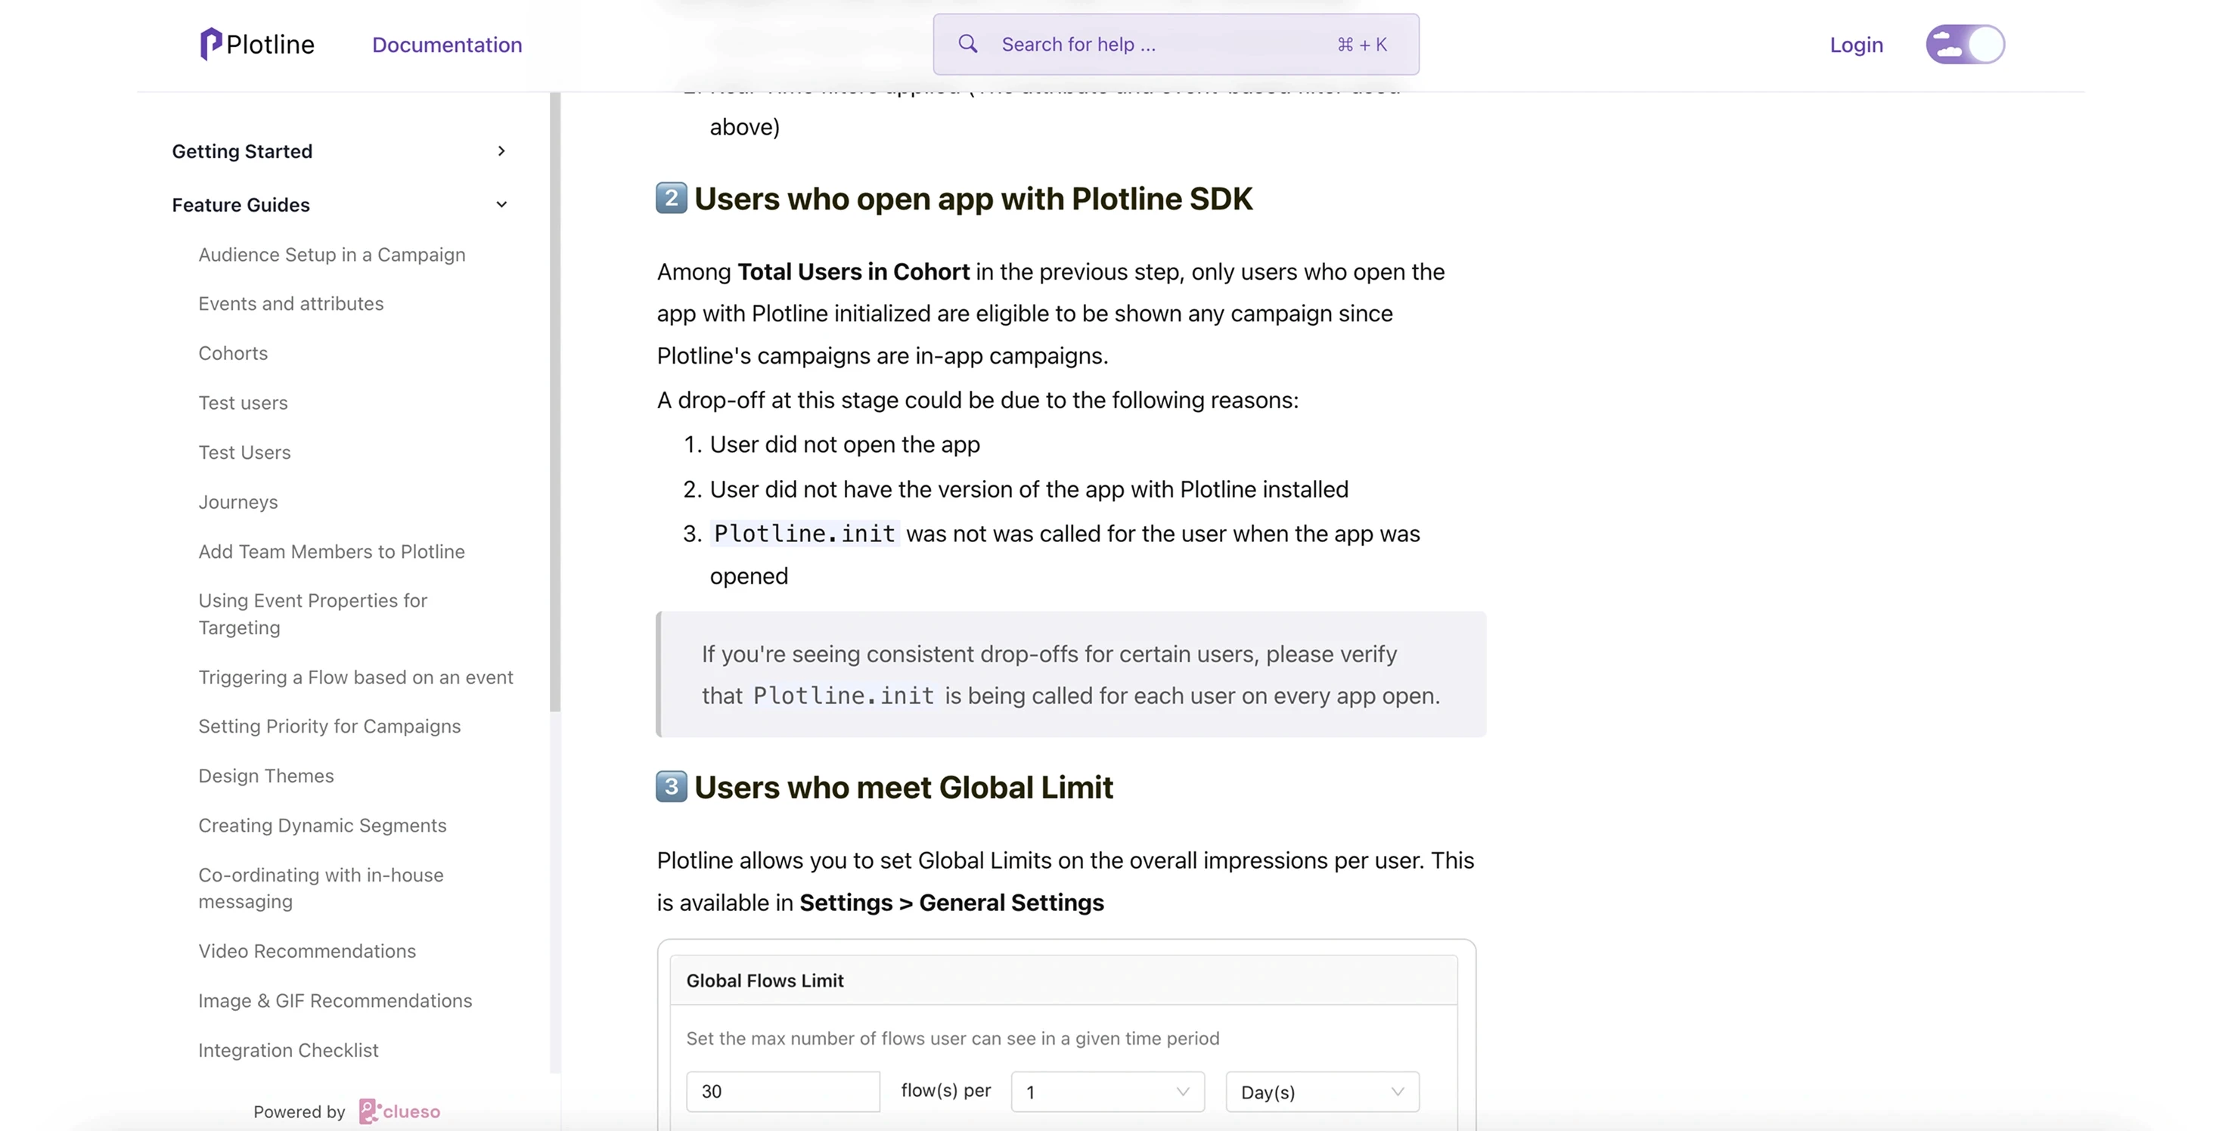Click the Plotline logo icon
This screenshot has width=2222, height=1131.
click(210, 44)
